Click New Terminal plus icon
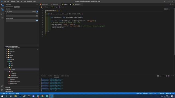Viewport: 175px width, 98px height. coord(163,76)
